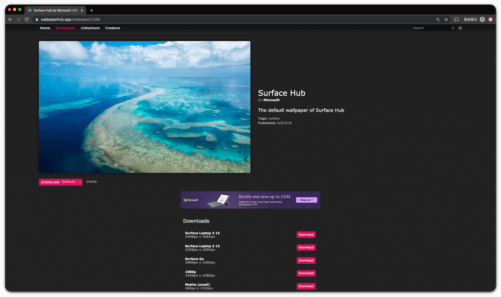Open the Surface Hub wallpaper preview image
This screenshot has height=297, width=501.
144,107
